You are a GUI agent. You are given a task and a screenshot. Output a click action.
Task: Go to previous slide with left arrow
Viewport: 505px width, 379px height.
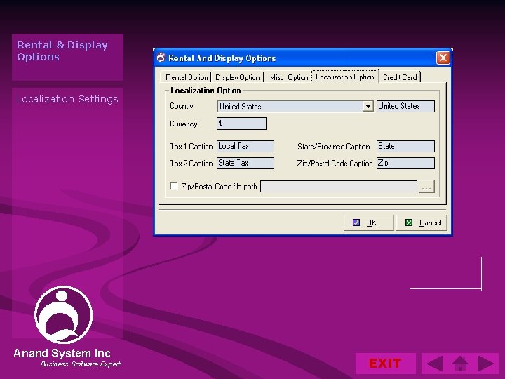coord(435,364)
